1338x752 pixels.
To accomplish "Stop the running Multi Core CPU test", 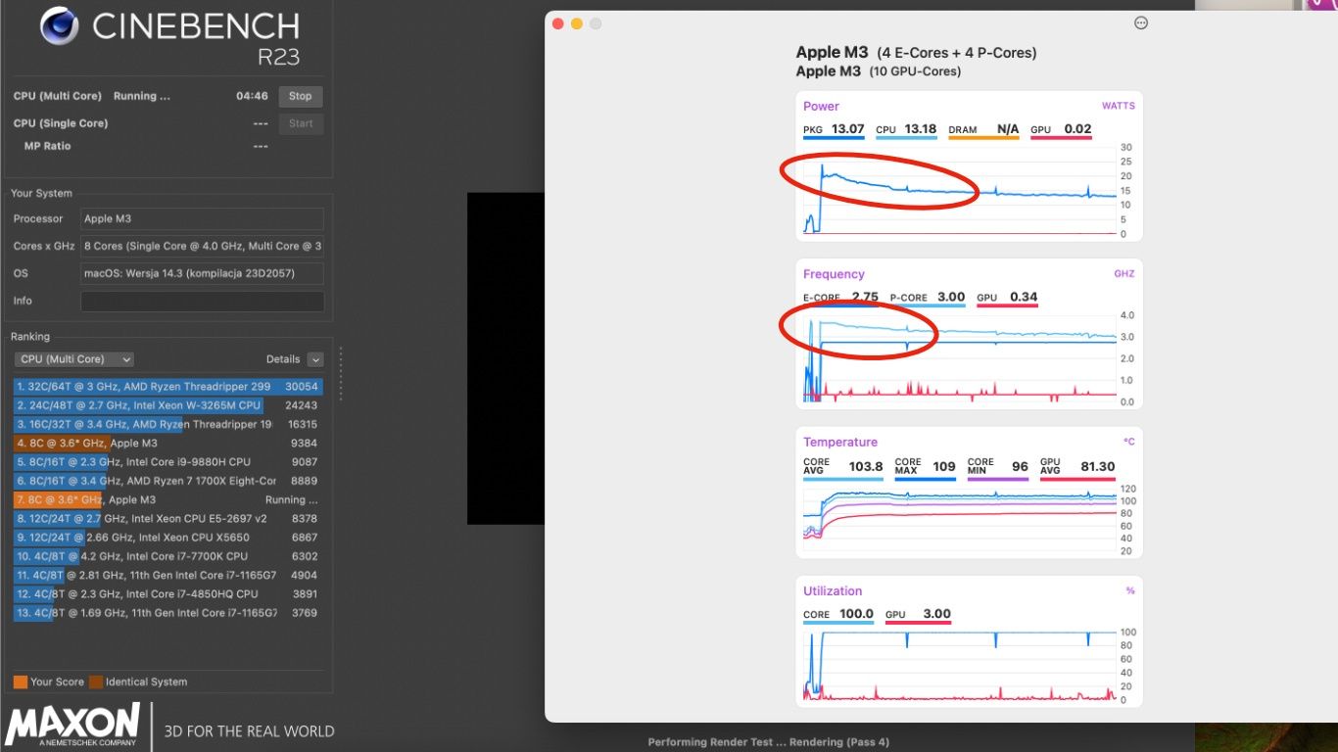I will [301, 96].
